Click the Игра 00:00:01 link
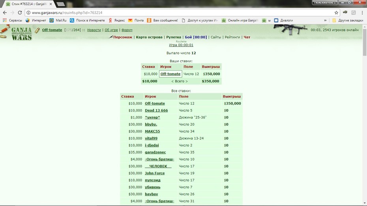The image size is (367, 206). pyautogui.click(x=181, y=45)
